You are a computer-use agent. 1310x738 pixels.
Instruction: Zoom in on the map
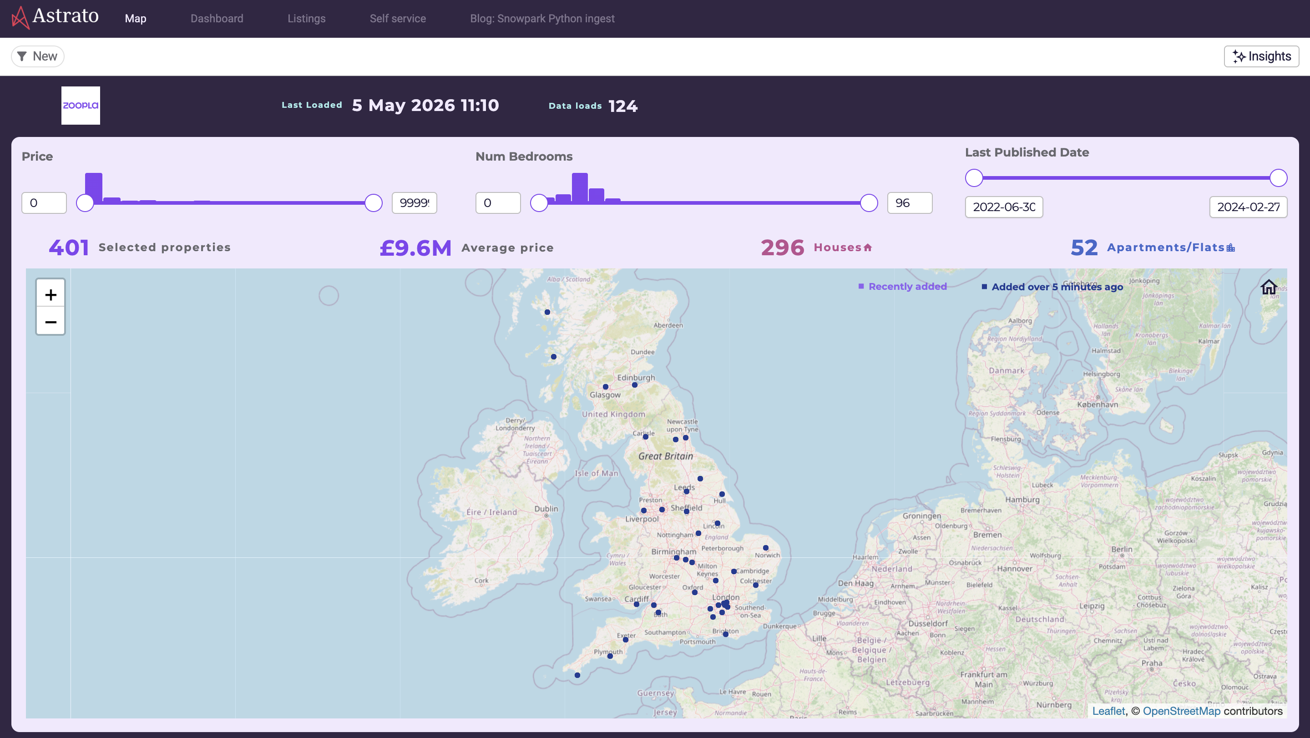pos(51,294)
